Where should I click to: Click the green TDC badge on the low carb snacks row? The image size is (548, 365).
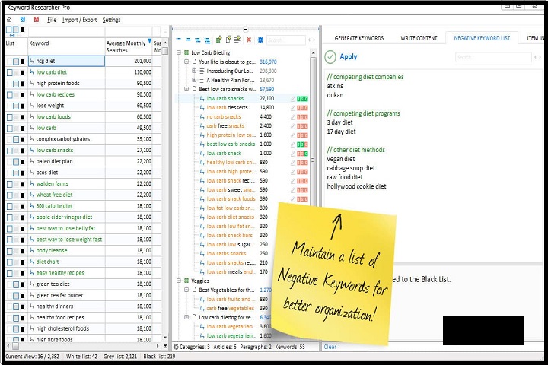tap(303, 99)
